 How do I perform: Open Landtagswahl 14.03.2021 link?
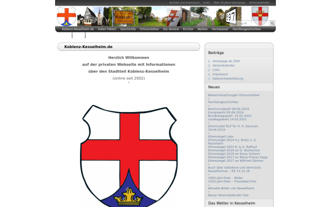tap(227, 119)
